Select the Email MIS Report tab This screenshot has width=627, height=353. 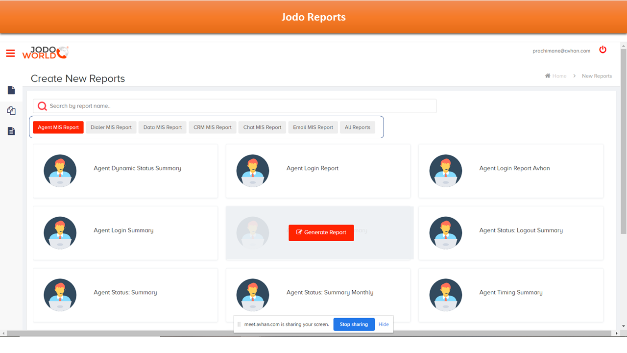(313, 127)
